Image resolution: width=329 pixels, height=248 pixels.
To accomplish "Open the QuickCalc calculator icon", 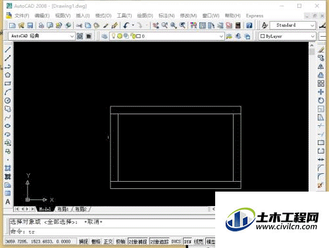I will point(238,26).
